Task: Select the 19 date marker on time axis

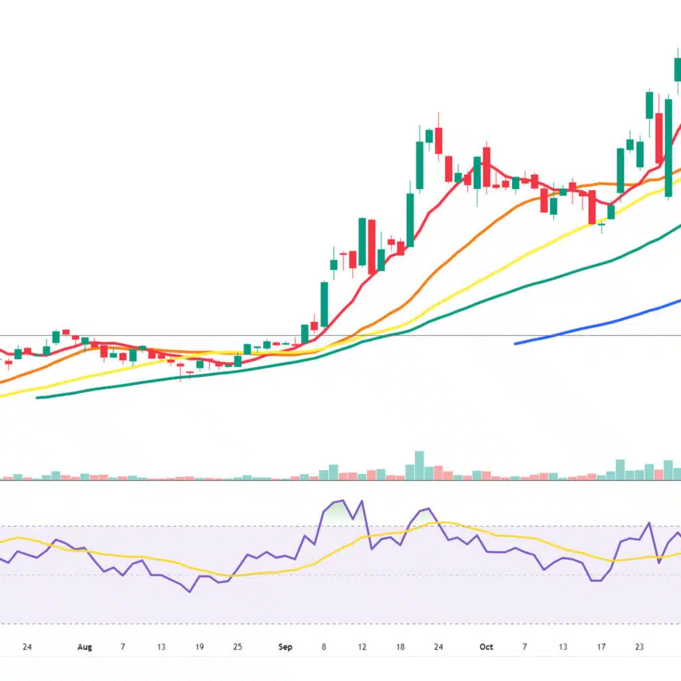Action: [x=200, y=646]
